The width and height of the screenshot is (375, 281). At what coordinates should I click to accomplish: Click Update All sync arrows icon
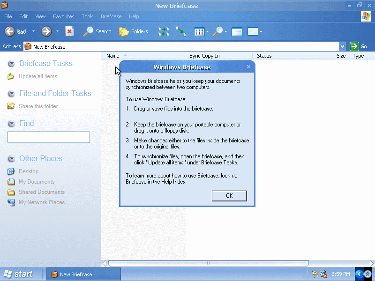tap(164, 31)
